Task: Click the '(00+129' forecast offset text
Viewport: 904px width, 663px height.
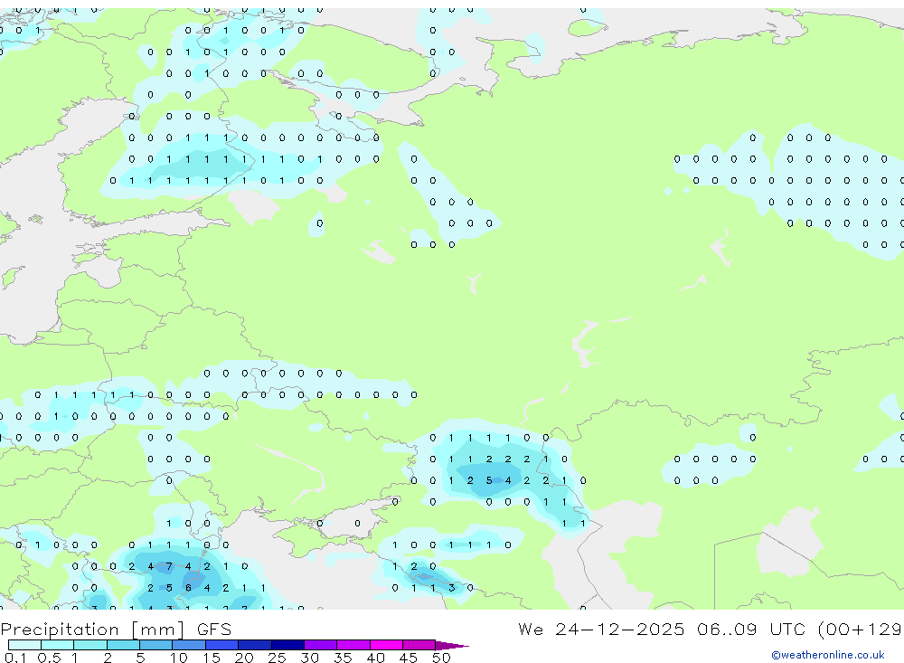Action: click(x=860, y=630)
